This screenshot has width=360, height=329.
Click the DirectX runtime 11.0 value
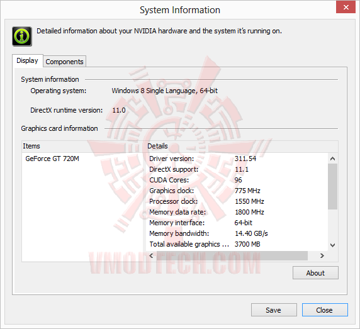pyautogui.click(x=119, y=110)
